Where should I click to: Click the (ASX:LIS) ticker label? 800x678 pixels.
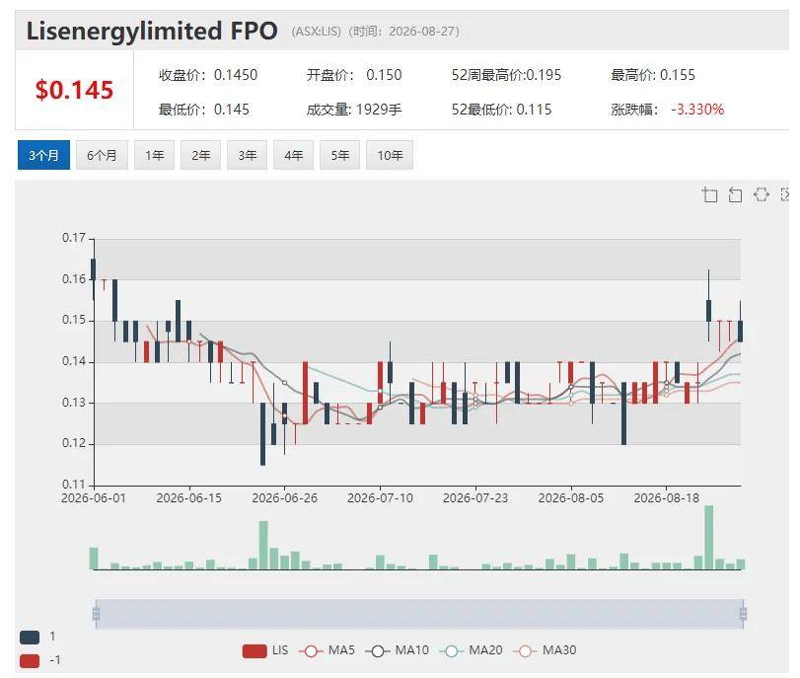317,32
